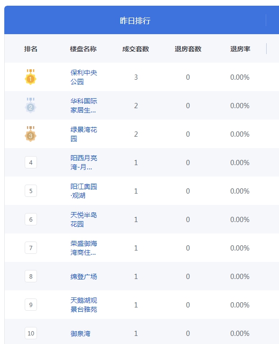
Task: Click 退房套数 value 0 for 保利中央公园
Action: pos(188,77)
